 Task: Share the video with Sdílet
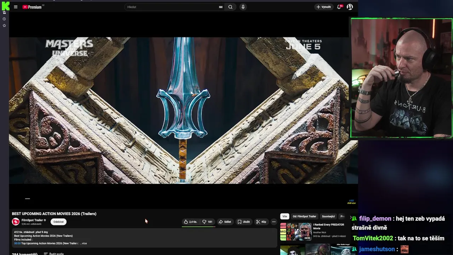pos(225,222)
